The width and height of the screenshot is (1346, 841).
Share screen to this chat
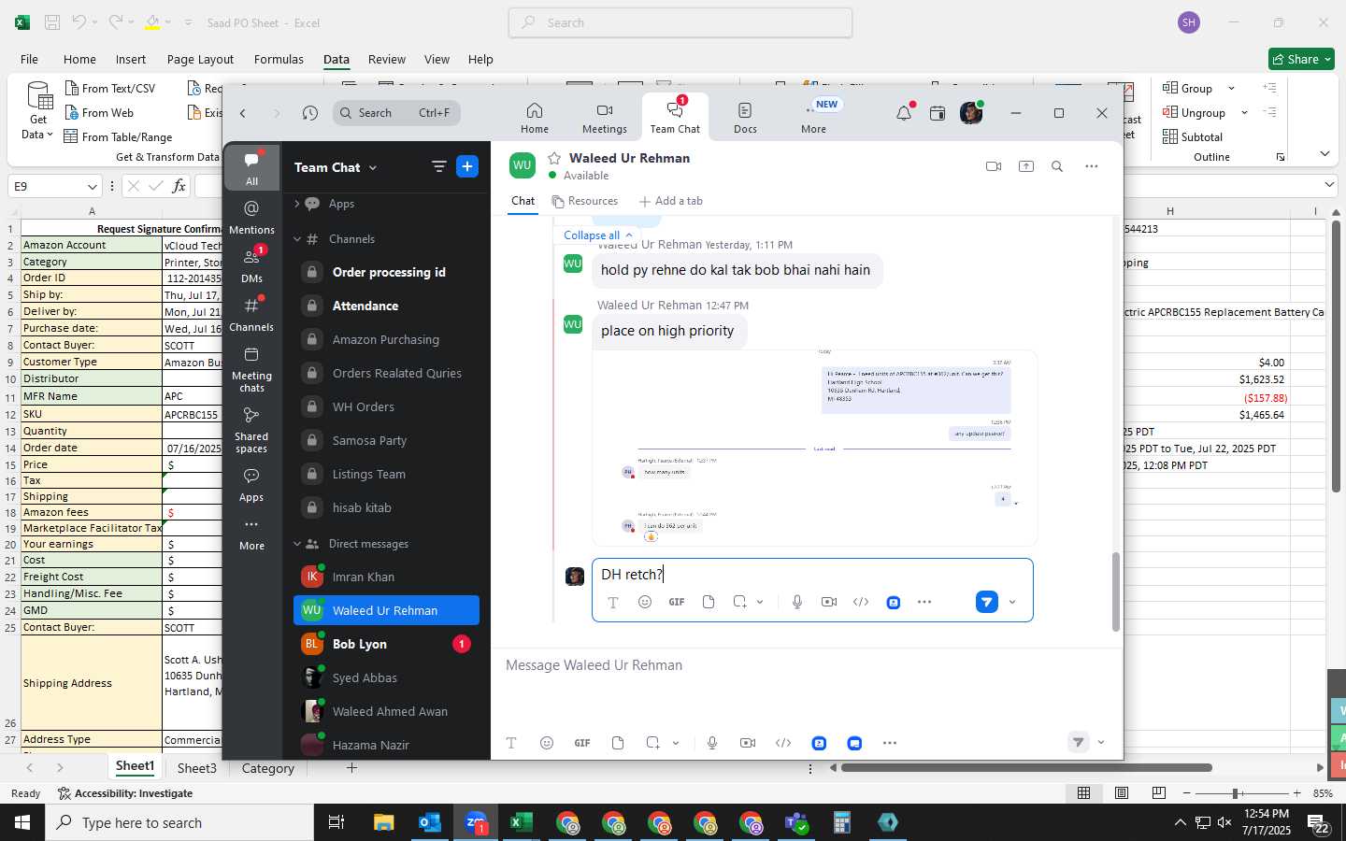[x=1026, y=166]
